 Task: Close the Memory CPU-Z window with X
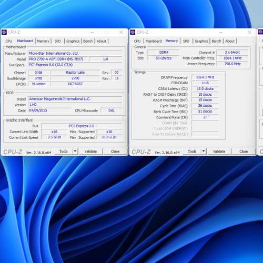point(249,32)
